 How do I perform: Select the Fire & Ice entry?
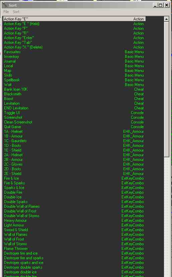pos(74,178)
